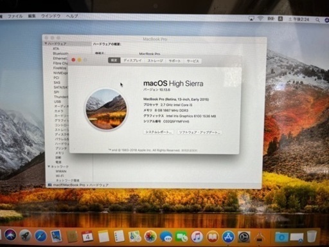Click System Information chip icon in Dock
The height and width of the screenshot is (247, 329).
click(260, 237)
